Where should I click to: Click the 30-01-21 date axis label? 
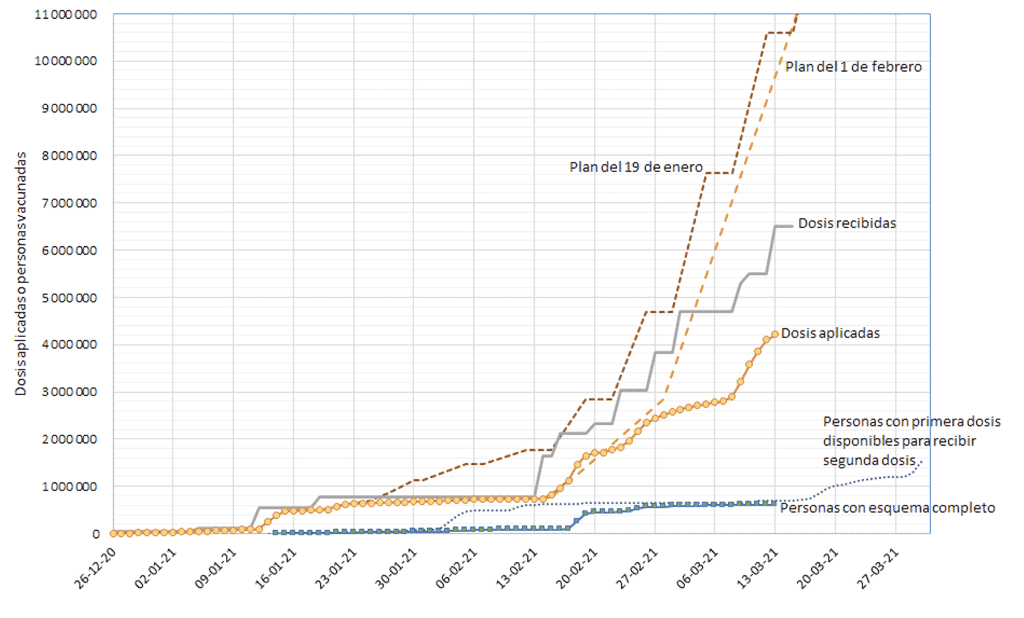pyautogui.click(x=397, y=568)
